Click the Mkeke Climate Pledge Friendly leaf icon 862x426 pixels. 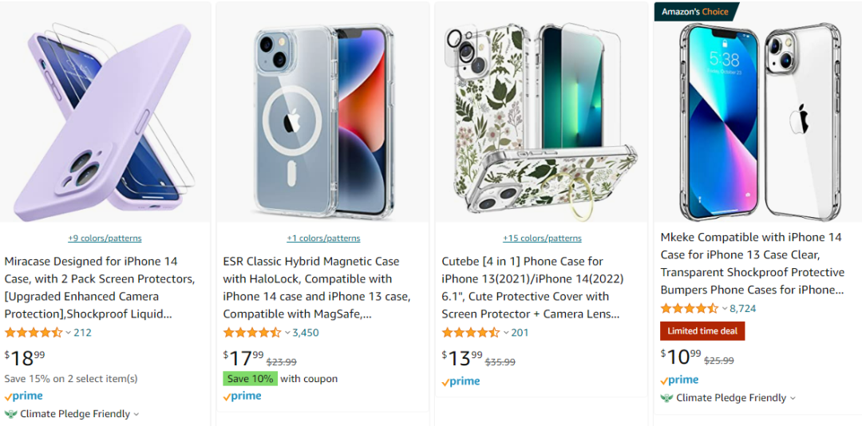pos(666,398)
